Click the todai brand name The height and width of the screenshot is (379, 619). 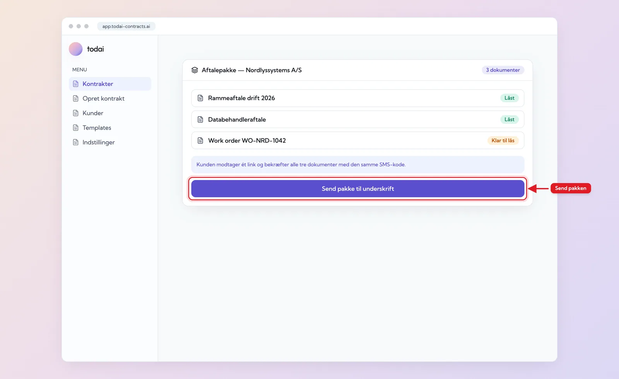[95, 49]
